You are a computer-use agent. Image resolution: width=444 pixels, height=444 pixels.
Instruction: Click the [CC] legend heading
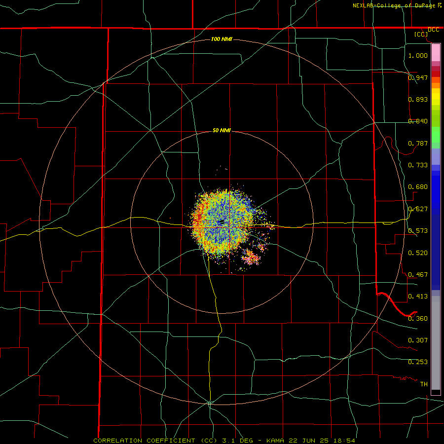421,34
